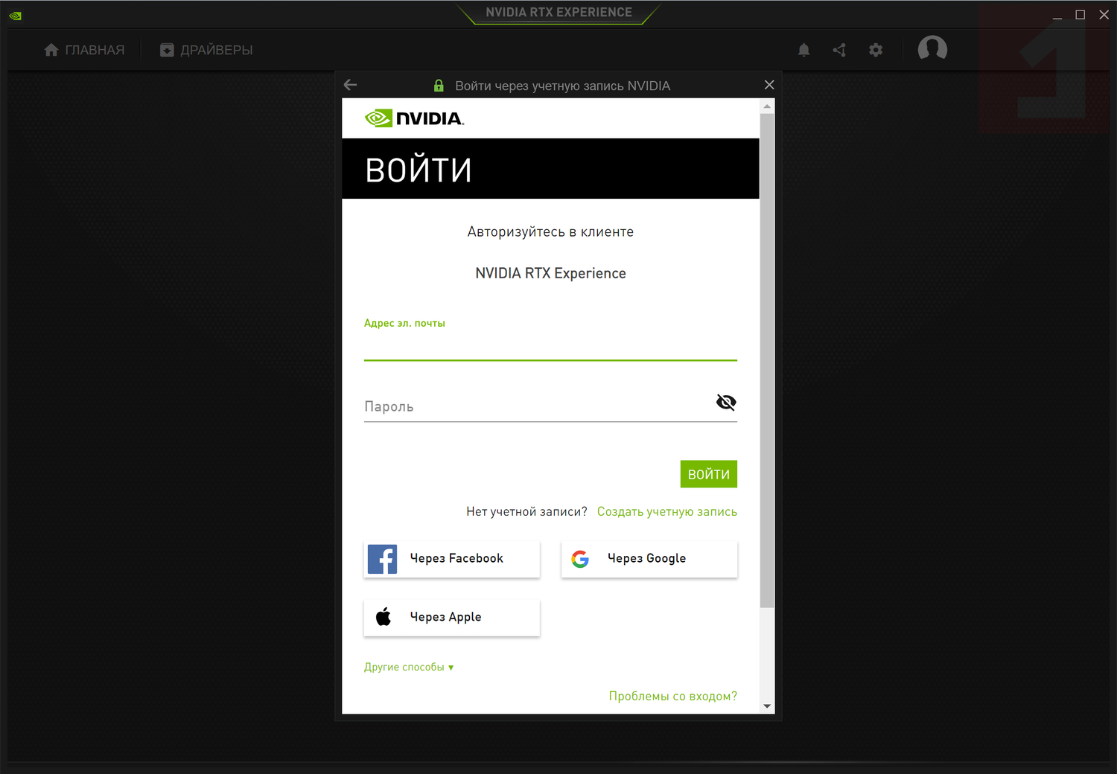Click the scrollbar down arrow

pyautogui.click(x=767, y=706)
